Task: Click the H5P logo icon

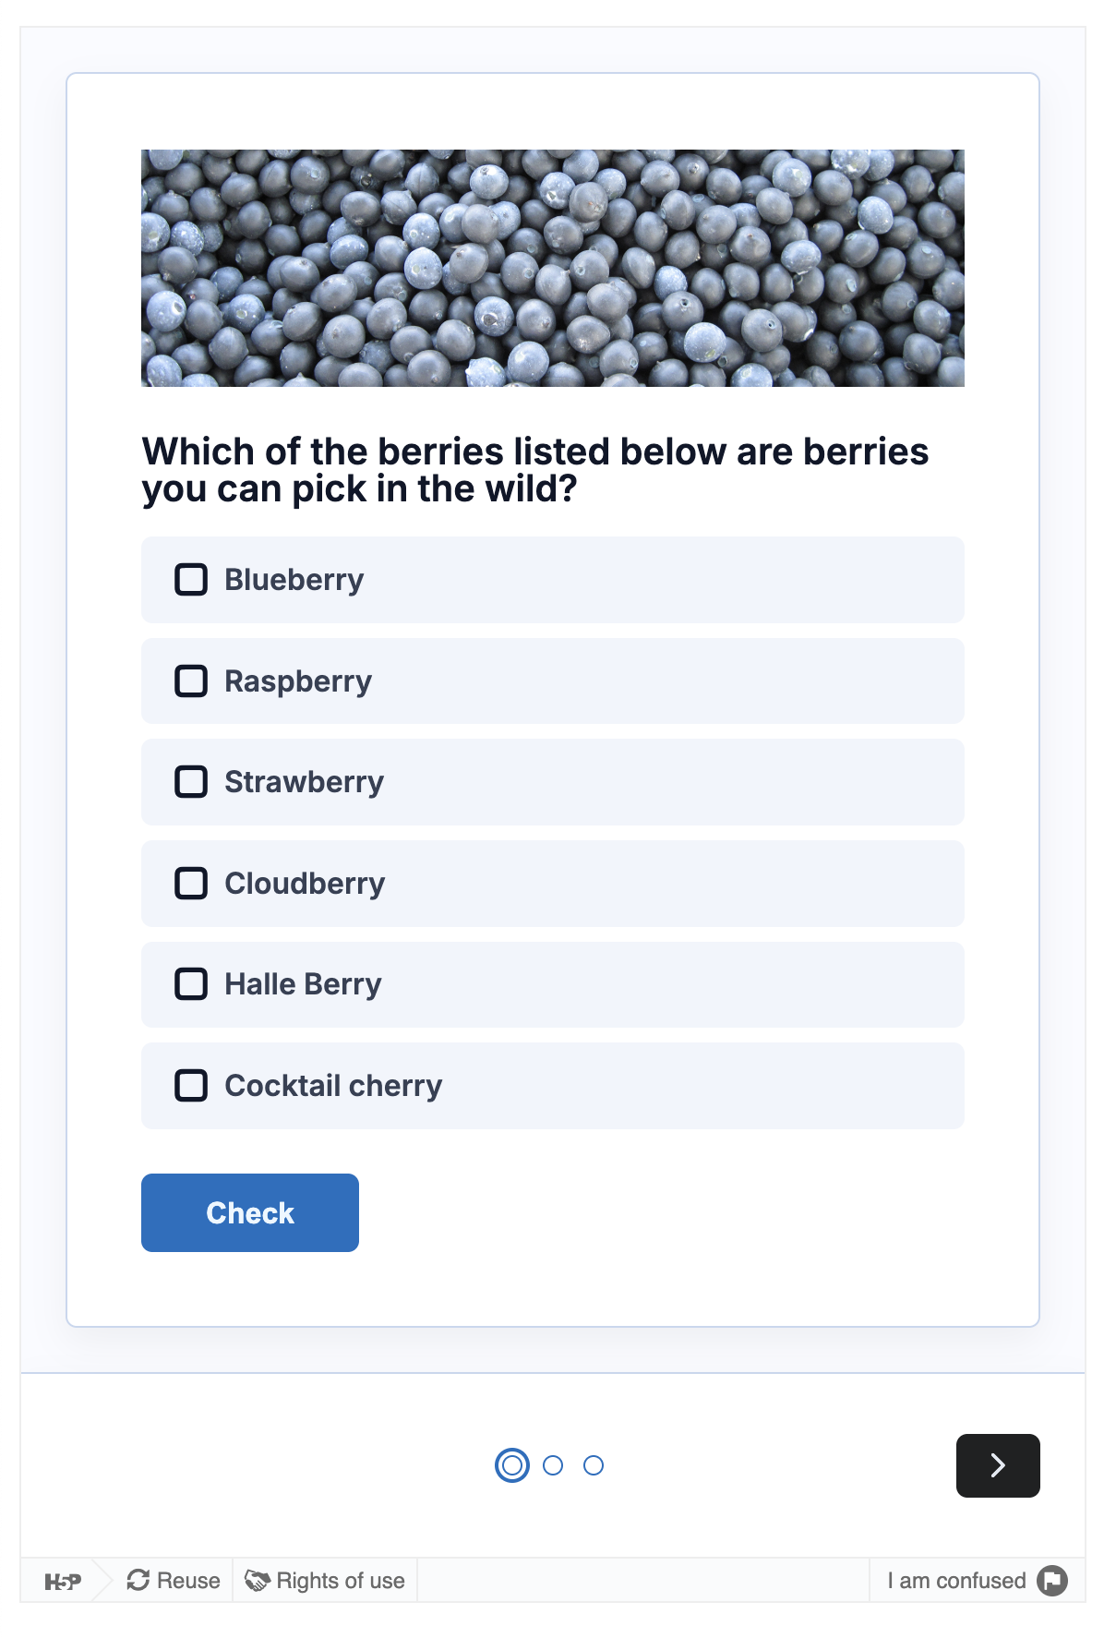Action: click(x=63, y=1582)
